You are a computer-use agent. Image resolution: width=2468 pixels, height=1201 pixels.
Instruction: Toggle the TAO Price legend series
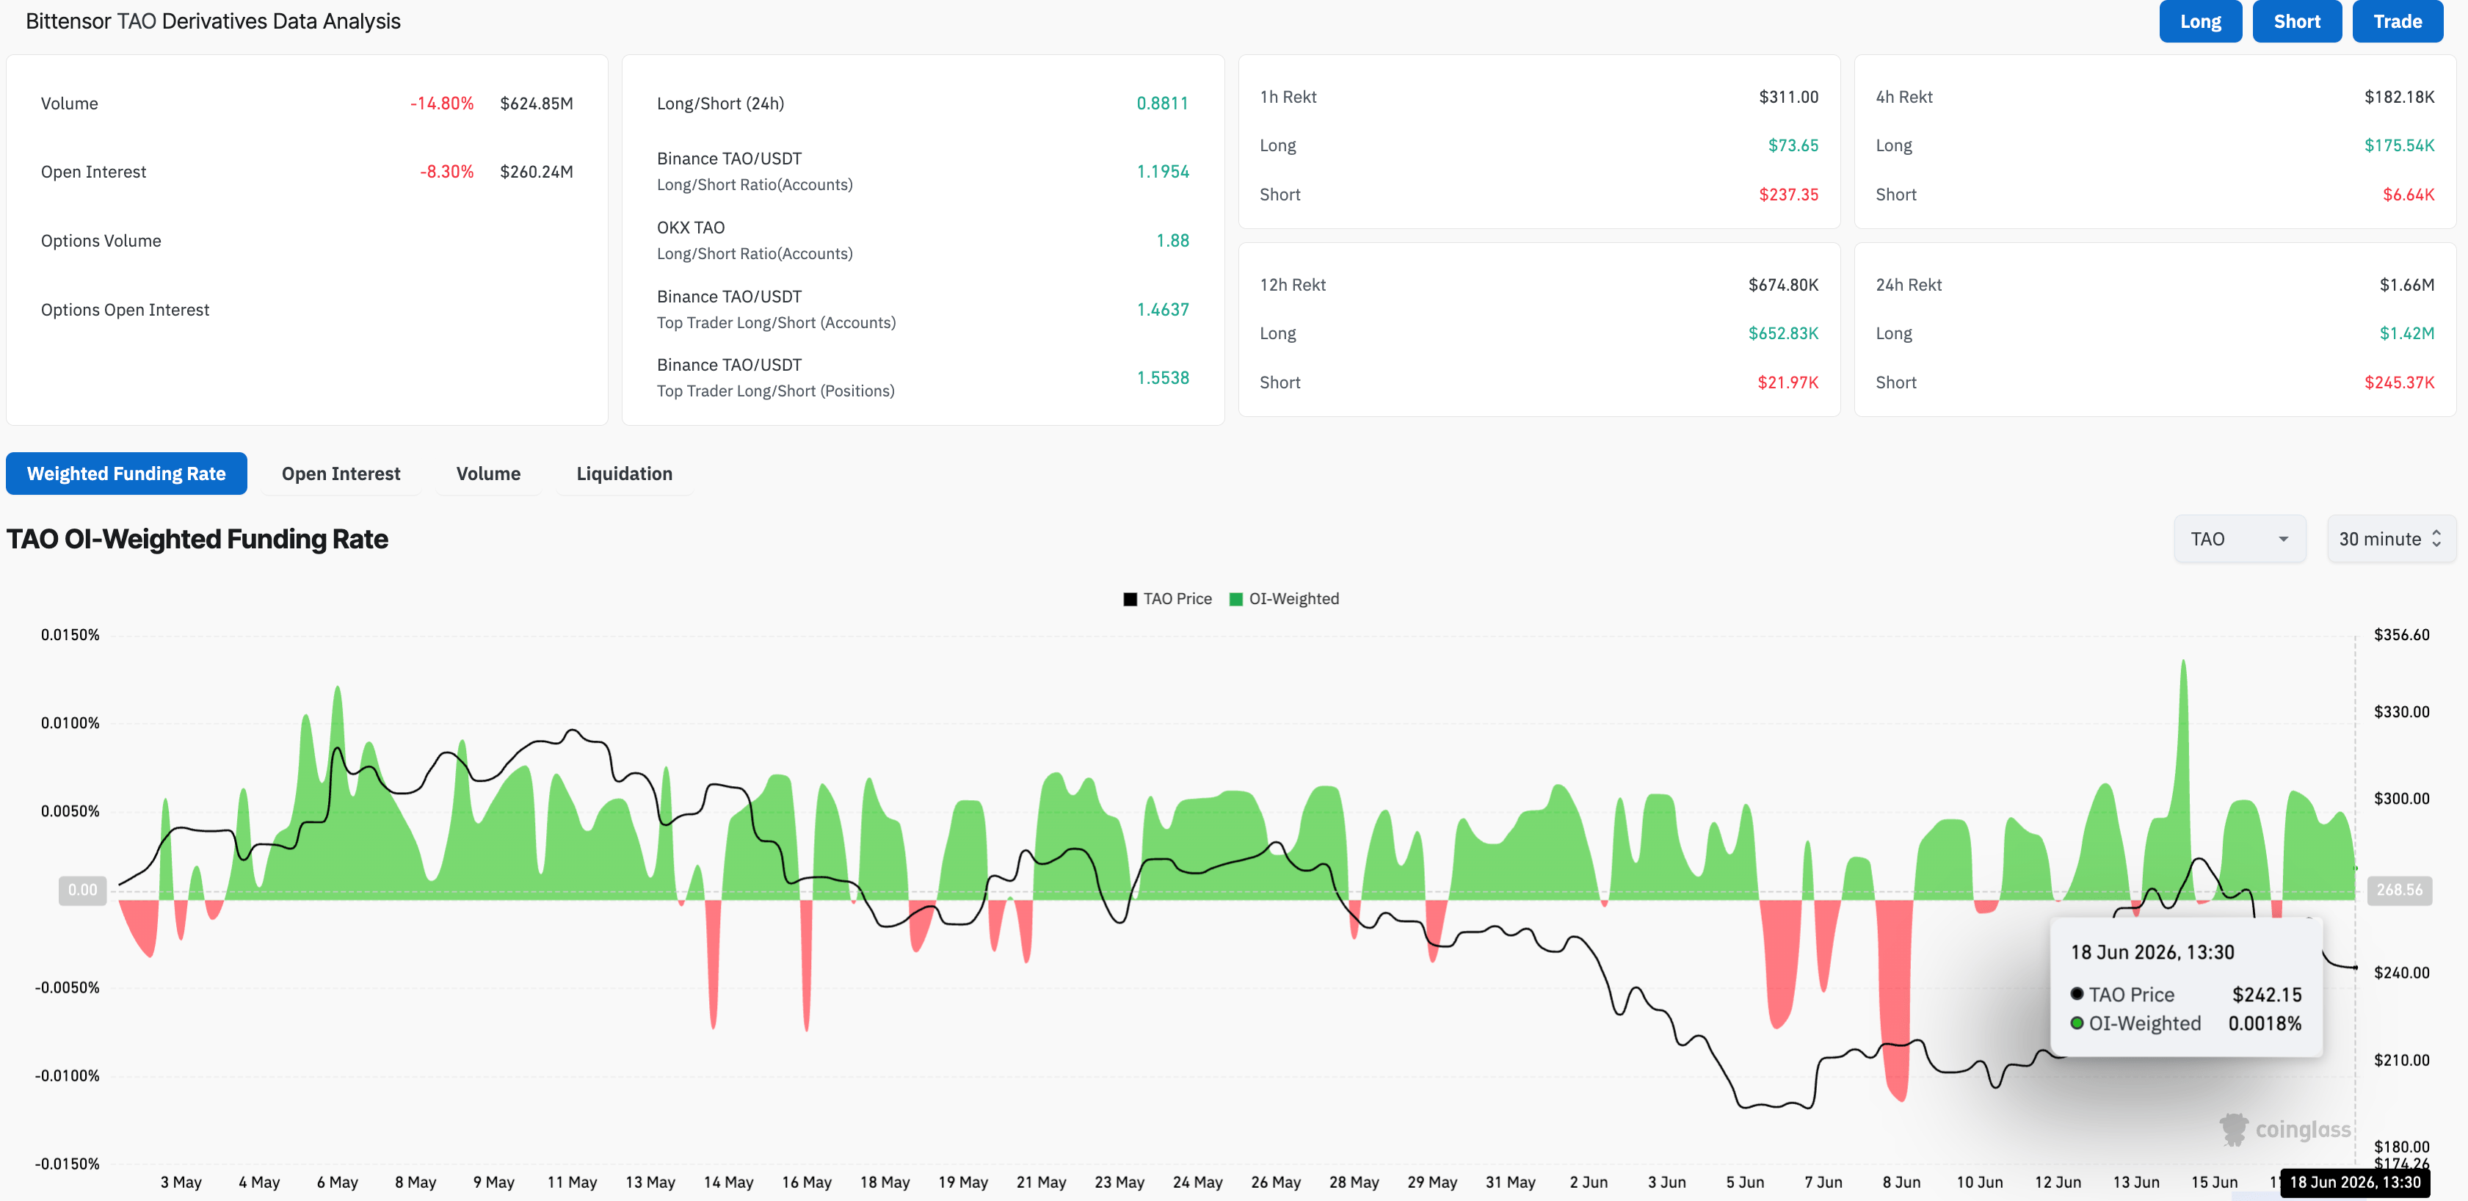[1167, 598]
